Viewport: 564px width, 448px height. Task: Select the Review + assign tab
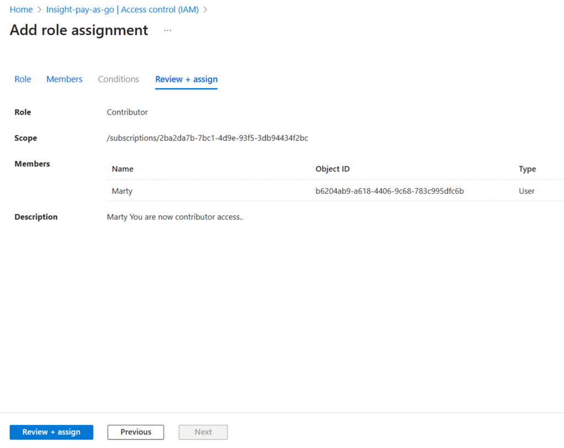pyautogui.click(x=186, y=79)
